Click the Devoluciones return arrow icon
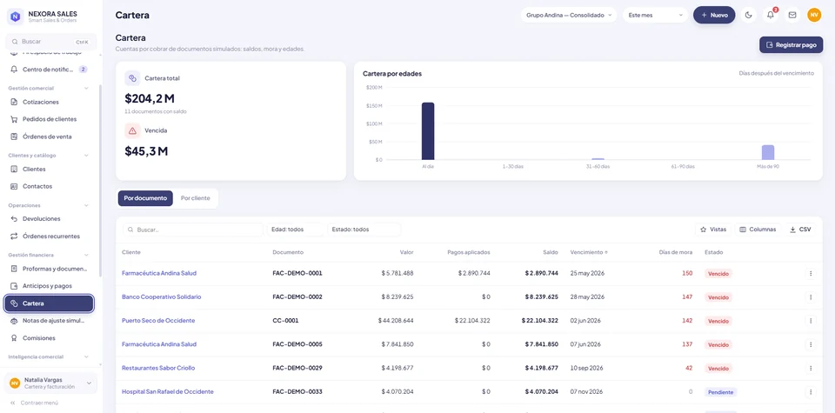835x413 pixels. (15, 219)
